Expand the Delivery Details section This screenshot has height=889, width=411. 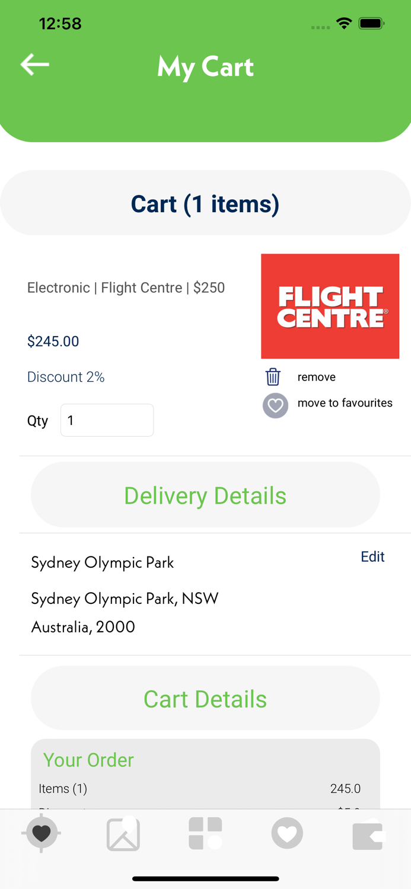pyautogui.click(x=205, y=495)
